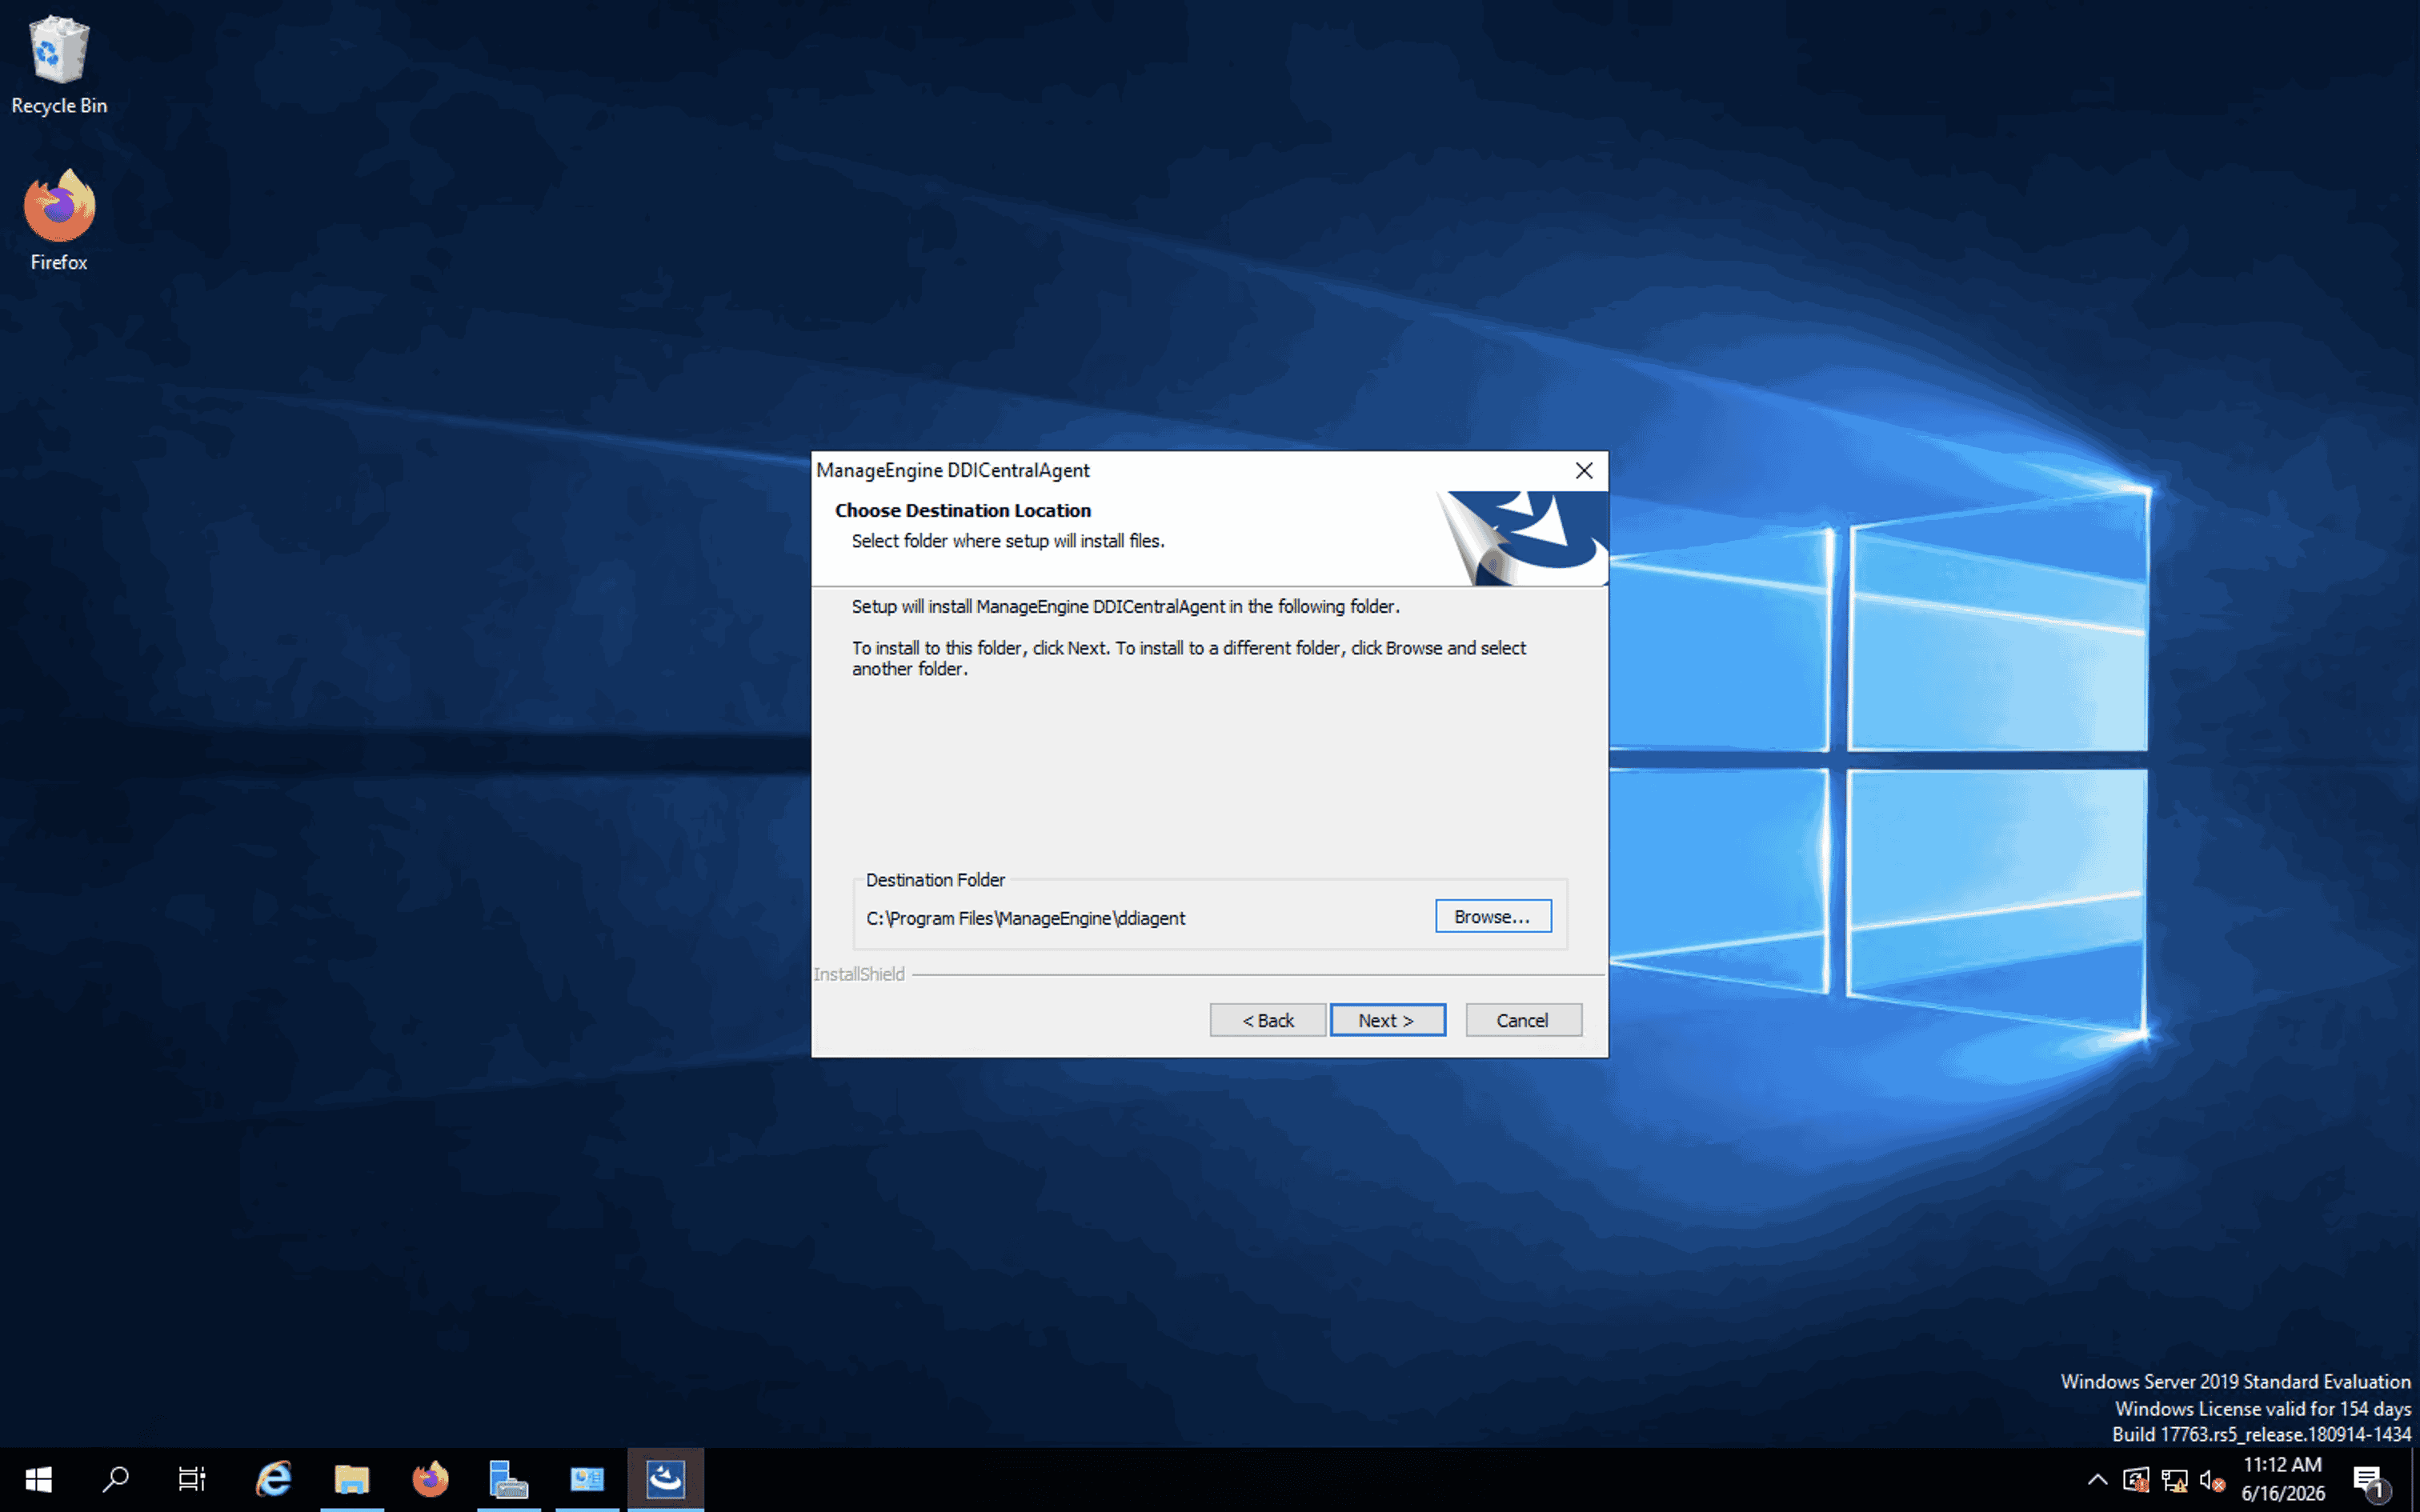The height and width of the screenshot is (1512, 2420).
Task: Click the destination path C:\Program Files\ManageEngine\ddiagent
Action: [1025, 918]
